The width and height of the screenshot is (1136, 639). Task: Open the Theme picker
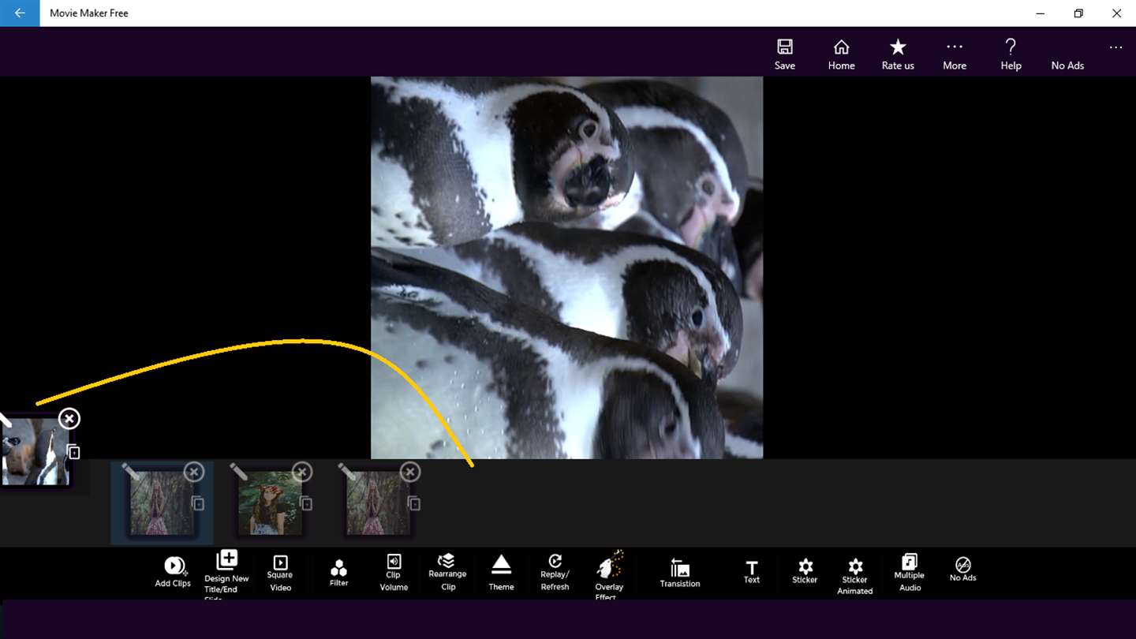[501, 573]
